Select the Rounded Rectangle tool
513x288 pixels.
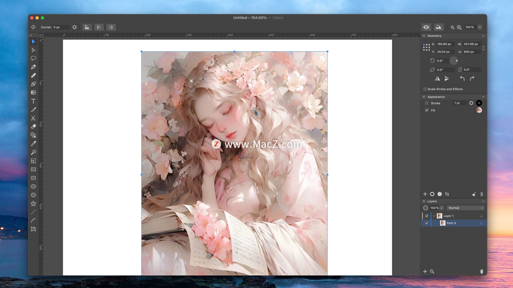(33, 178)
